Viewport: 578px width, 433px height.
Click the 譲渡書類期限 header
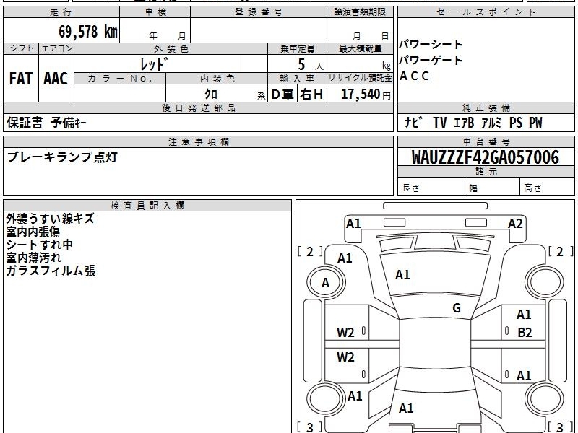pyautogui.click(x=360, y=12)
